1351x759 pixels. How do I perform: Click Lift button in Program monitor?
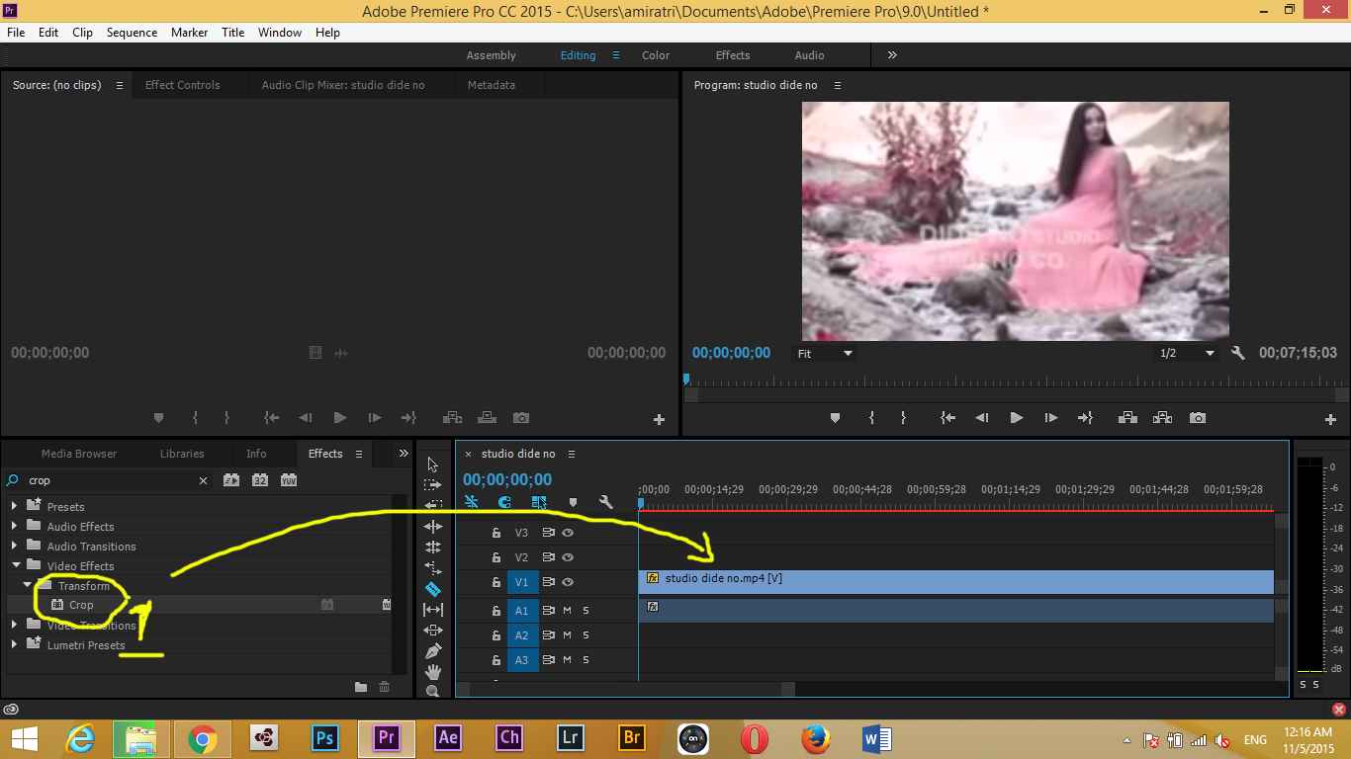click(x=1127, y=418)
